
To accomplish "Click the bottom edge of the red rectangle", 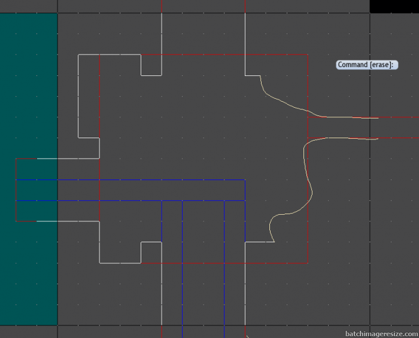I will (275, 263).
